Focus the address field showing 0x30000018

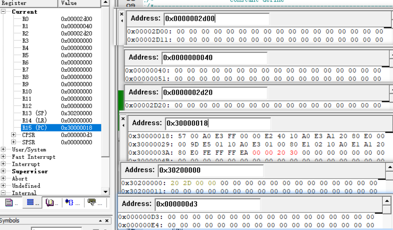point(218,123)
